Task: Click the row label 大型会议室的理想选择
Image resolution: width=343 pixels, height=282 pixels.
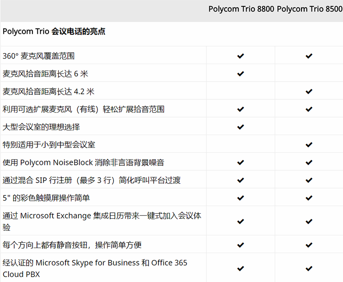Action: pos(41,127)
